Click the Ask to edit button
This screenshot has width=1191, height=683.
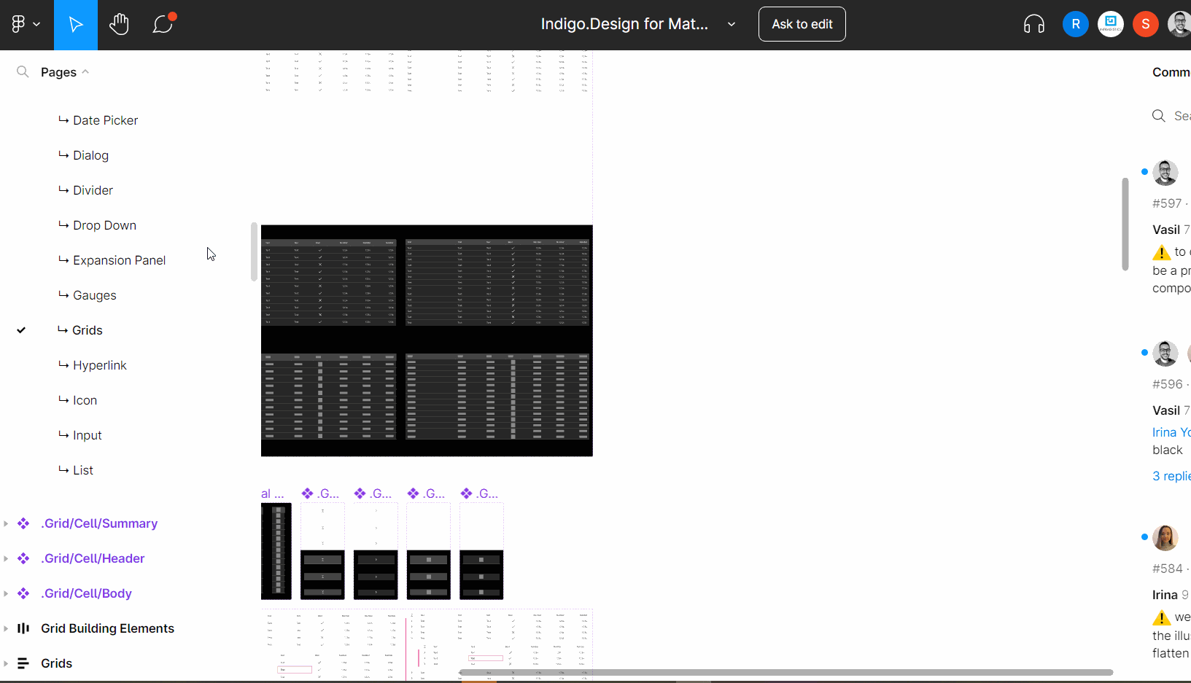[802, 24]
